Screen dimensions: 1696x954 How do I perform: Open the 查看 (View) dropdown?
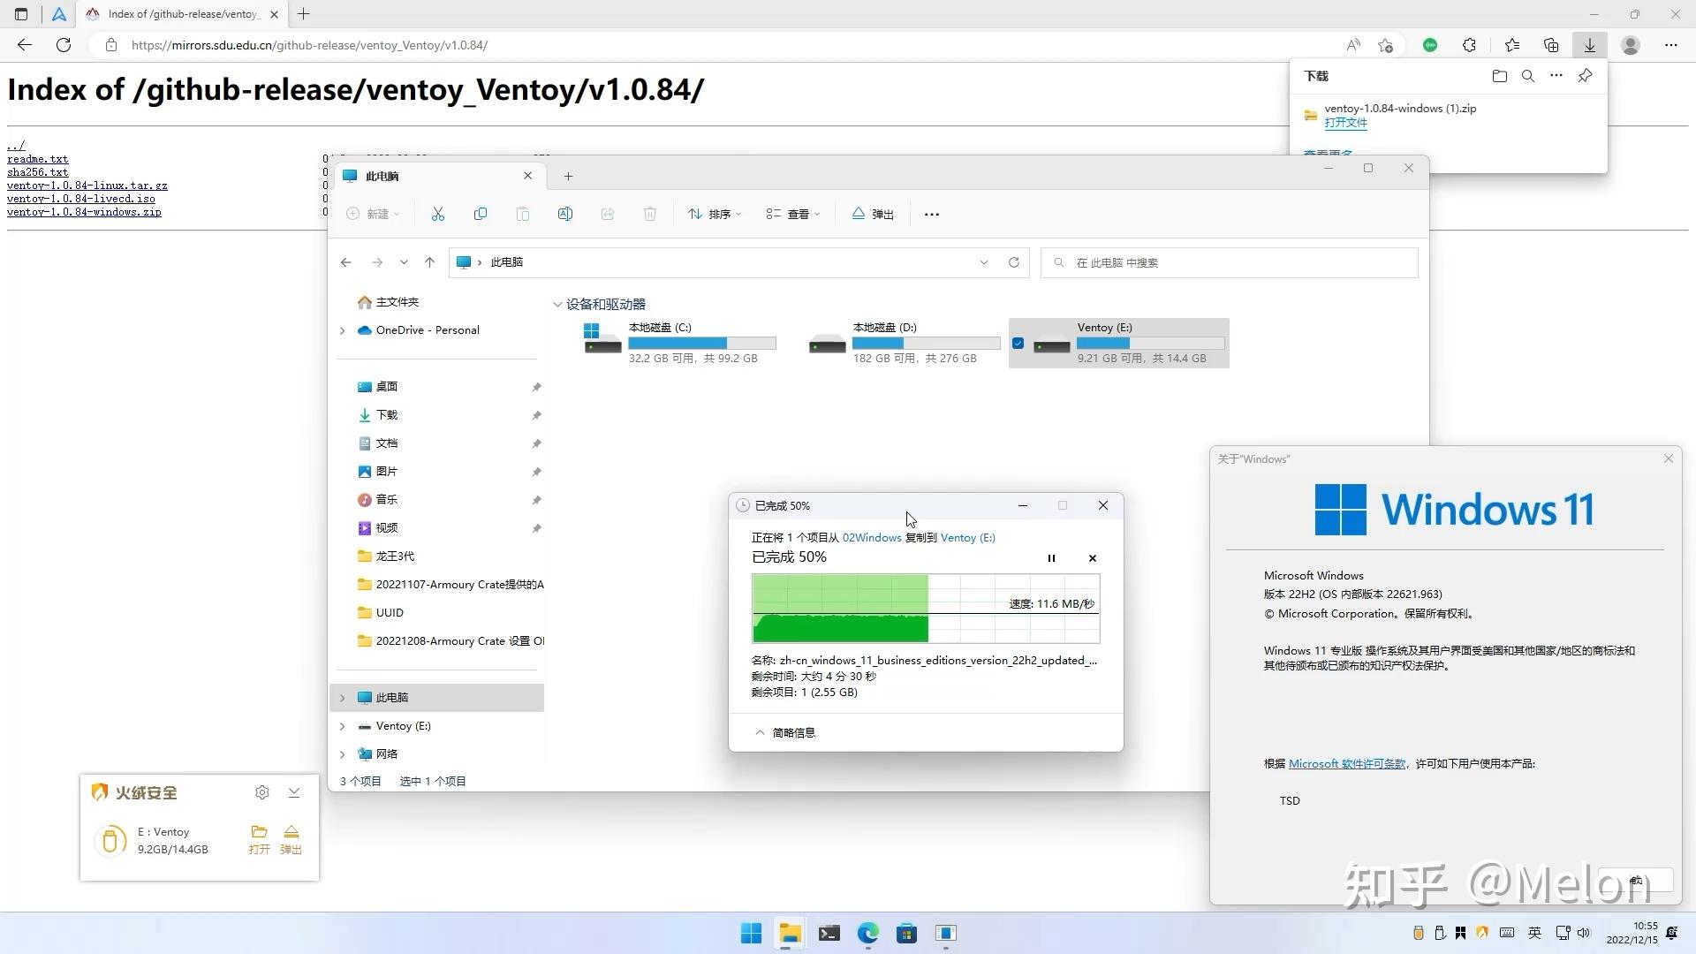pyautogui.click(x=792, y=214)
